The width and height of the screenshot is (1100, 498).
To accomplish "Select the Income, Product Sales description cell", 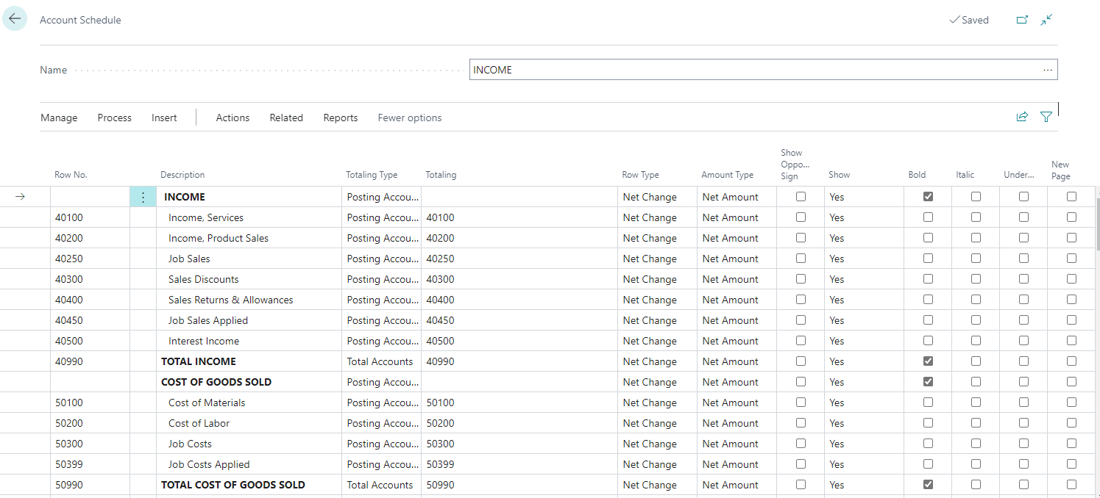I will 249,238.
